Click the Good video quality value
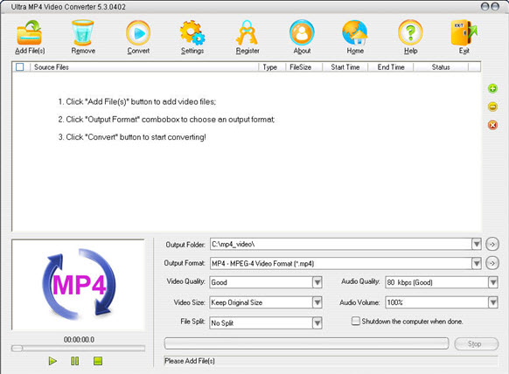The height and width of the screenshot is (374, 509). [x=220, y=282]
